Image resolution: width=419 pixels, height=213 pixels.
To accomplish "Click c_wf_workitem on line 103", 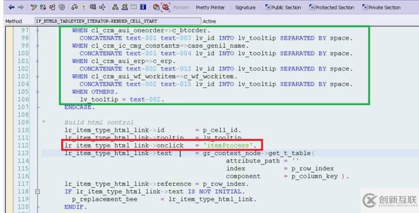I will [x=208, y=76].
